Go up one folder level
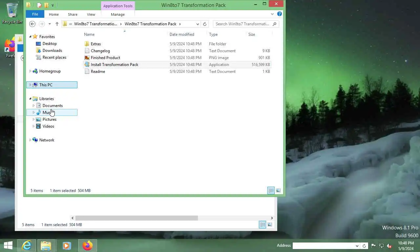This screenshot has height=252, width=420. coord(57,24)
